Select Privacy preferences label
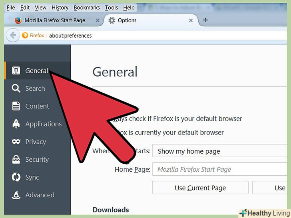This screenshot has width=291, height=218. (36, 142)
